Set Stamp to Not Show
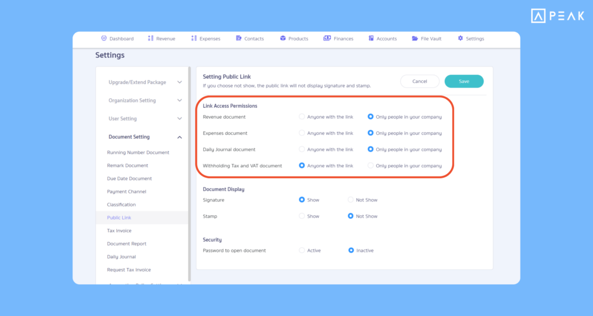 tap(350, 216)
